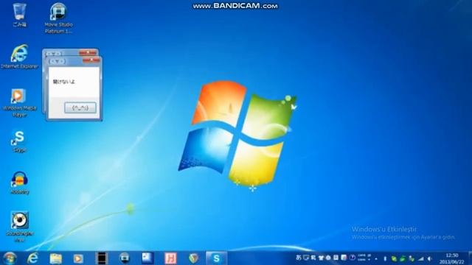Select the Skype desktop shortcut
Image resolution: width=472 pixels, height=265 pixels.
tap(19, 141)
